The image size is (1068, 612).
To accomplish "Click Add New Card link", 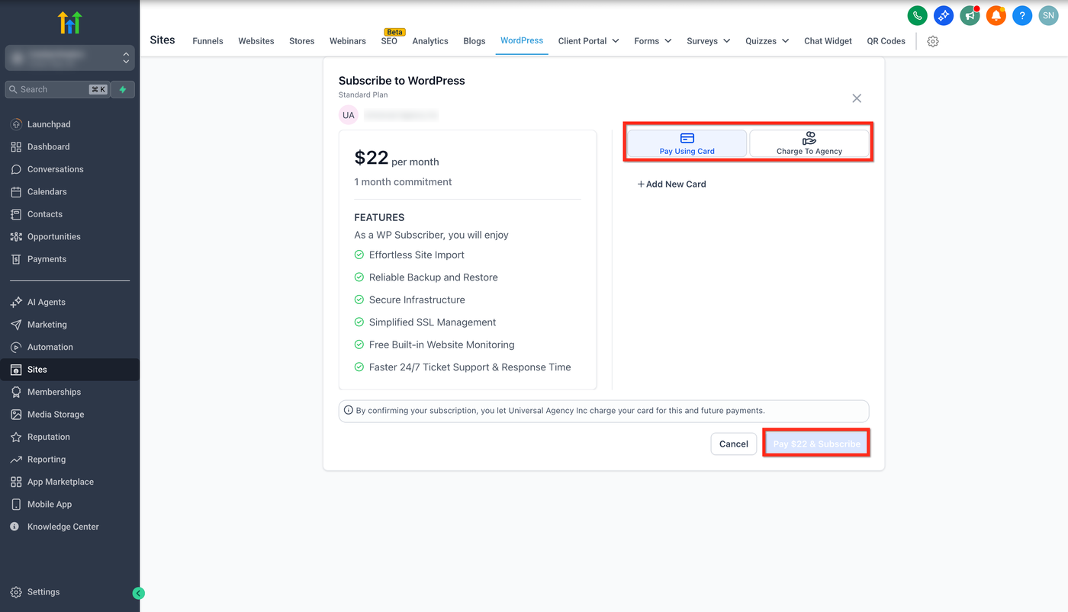I will pyautogui.click(x=671, y=184).
